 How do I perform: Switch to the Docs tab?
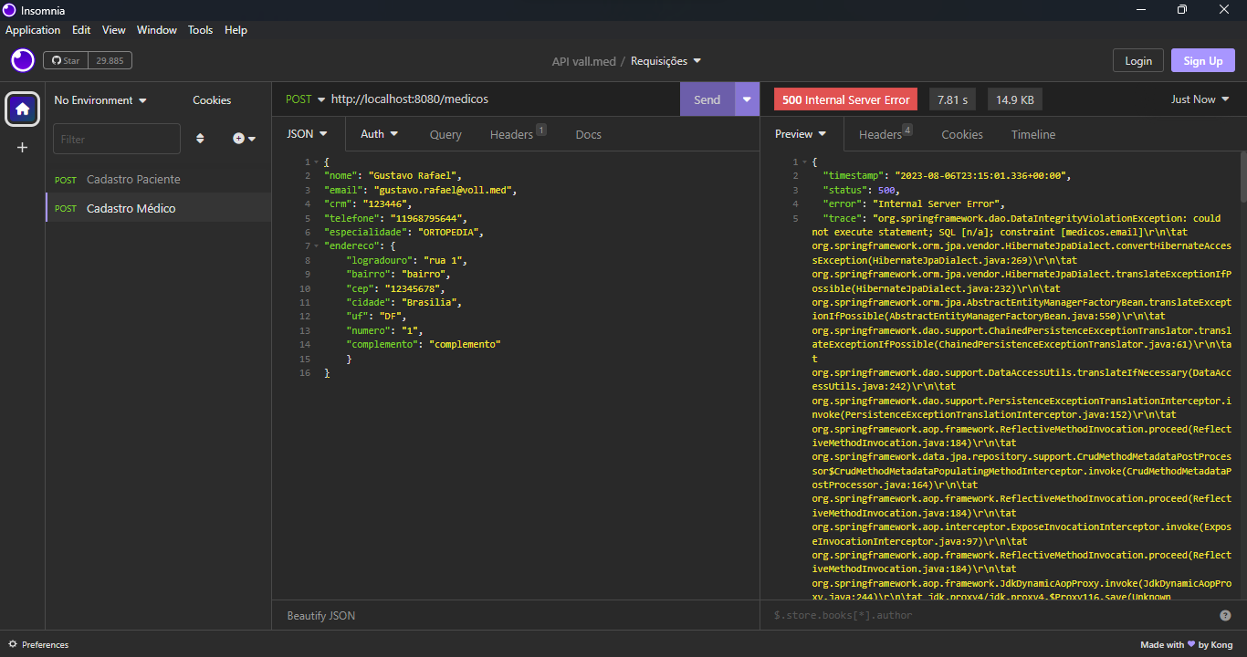pyautogui.click(x=589, y=134)
